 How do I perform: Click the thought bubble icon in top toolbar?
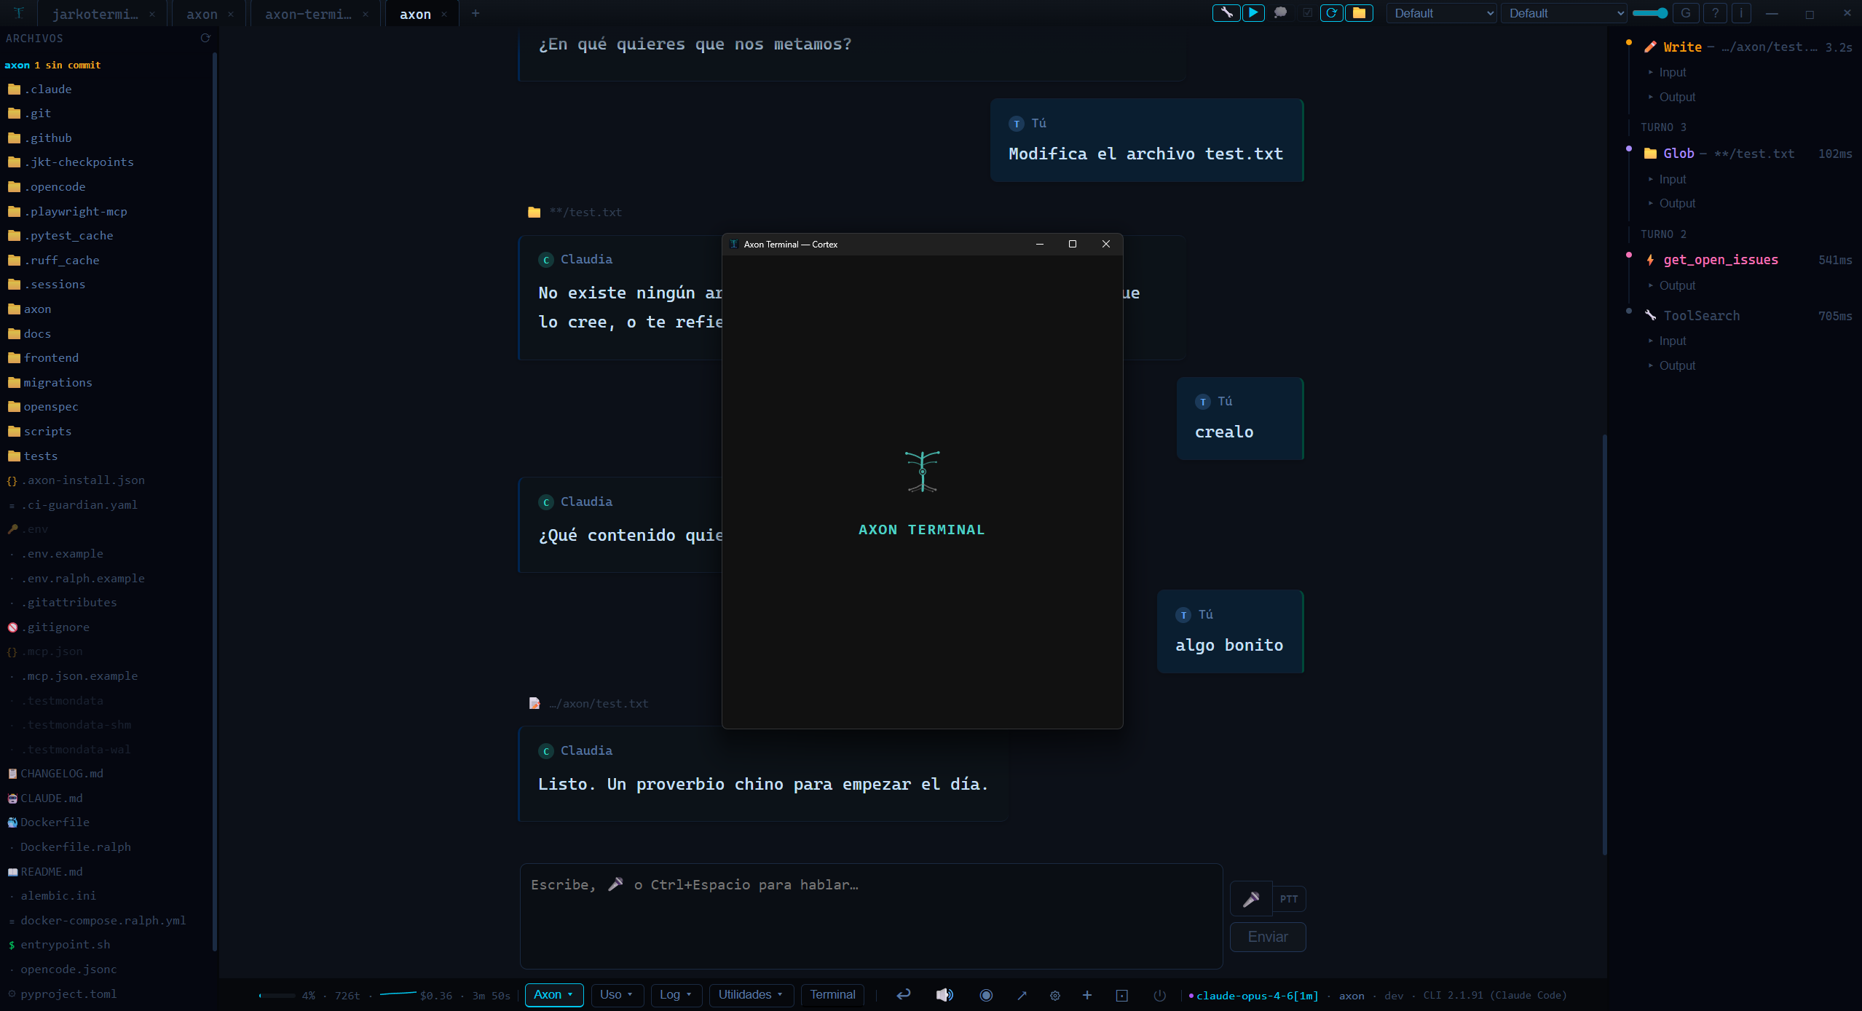(1280, 13)
